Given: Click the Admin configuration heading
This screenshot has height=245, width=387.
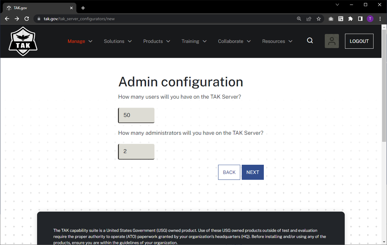Looking at the screenshot, I should coord(181,82).
